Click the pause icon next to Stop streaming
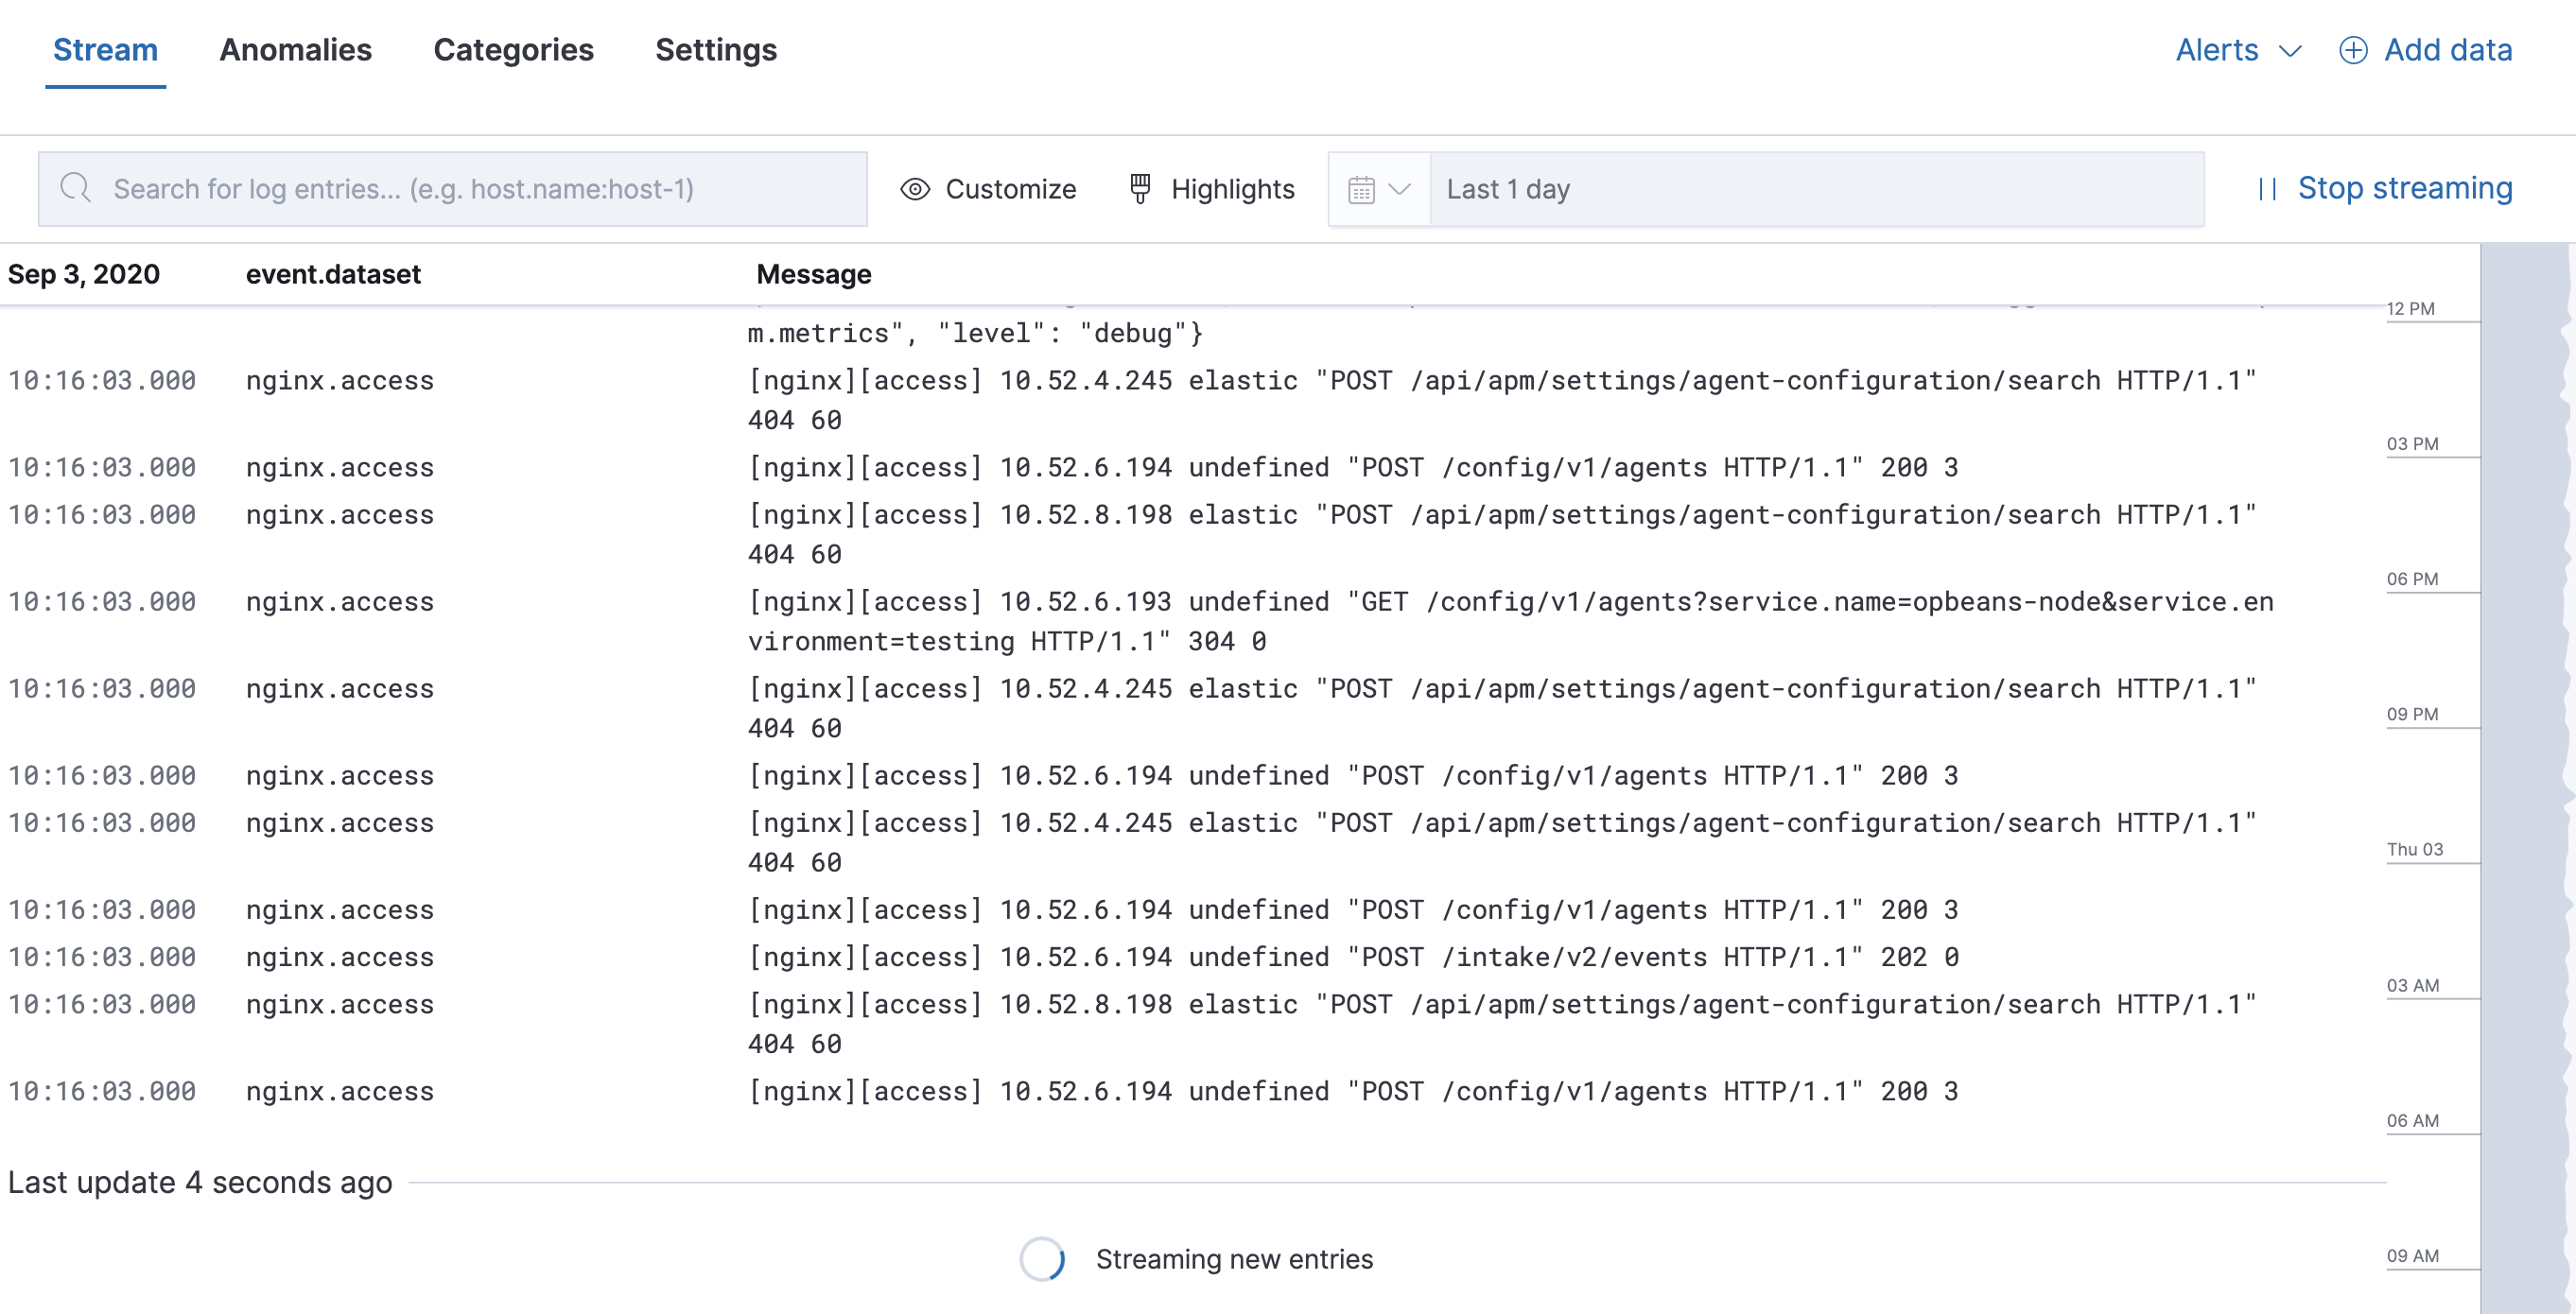The image size is (2576, 1314). (2268, 188)
